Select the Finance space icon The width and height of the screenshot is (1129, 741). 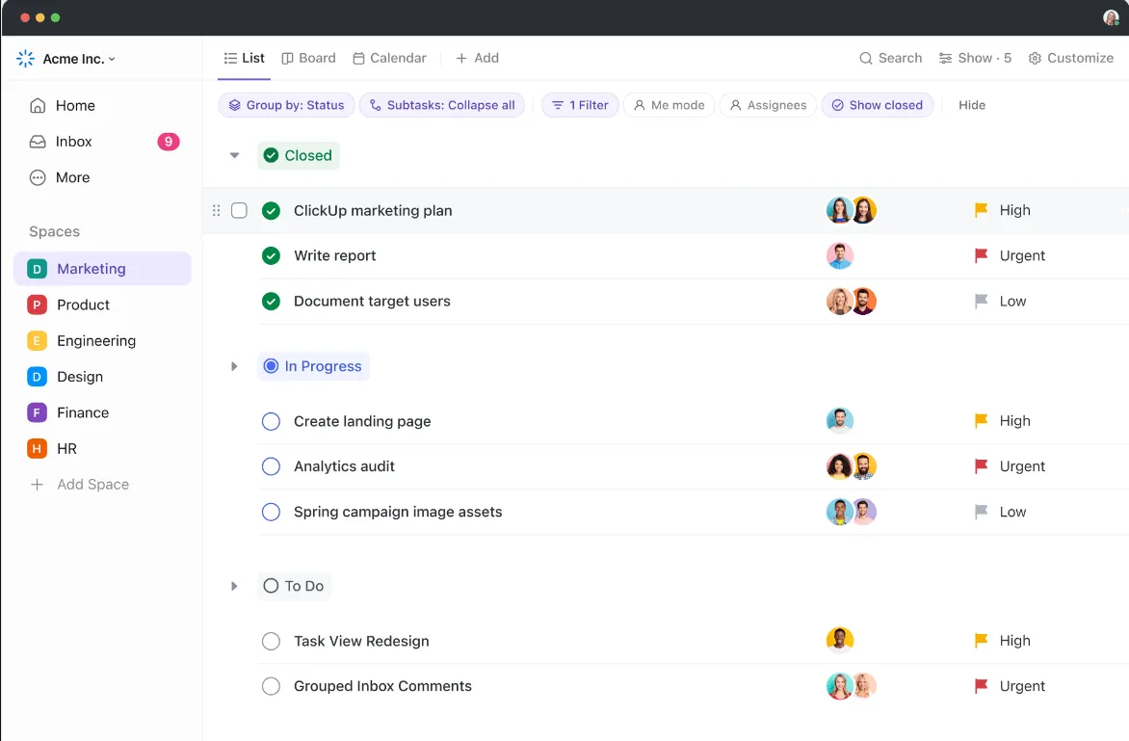(37, 412)
